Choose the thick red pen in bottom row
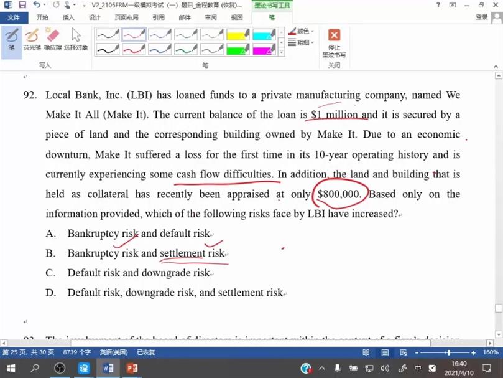The height and width of the screenshot is (378, 503). point(134,49)
